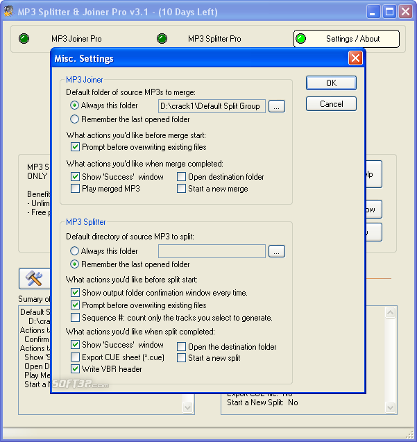This screenshot has height=442, width=417.
Task: Click the right summary list scroll up arrow
Action: coord(391,312)
